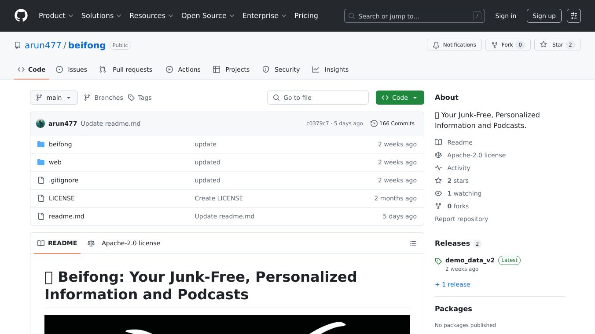
Task: Open the Pull requests tab
Action: pyautogui.click(x=126, y=69)
